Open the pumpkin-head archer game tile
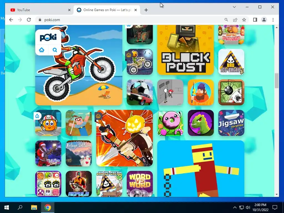This screenshot has width=284, height=213. [x=125, y=138]
